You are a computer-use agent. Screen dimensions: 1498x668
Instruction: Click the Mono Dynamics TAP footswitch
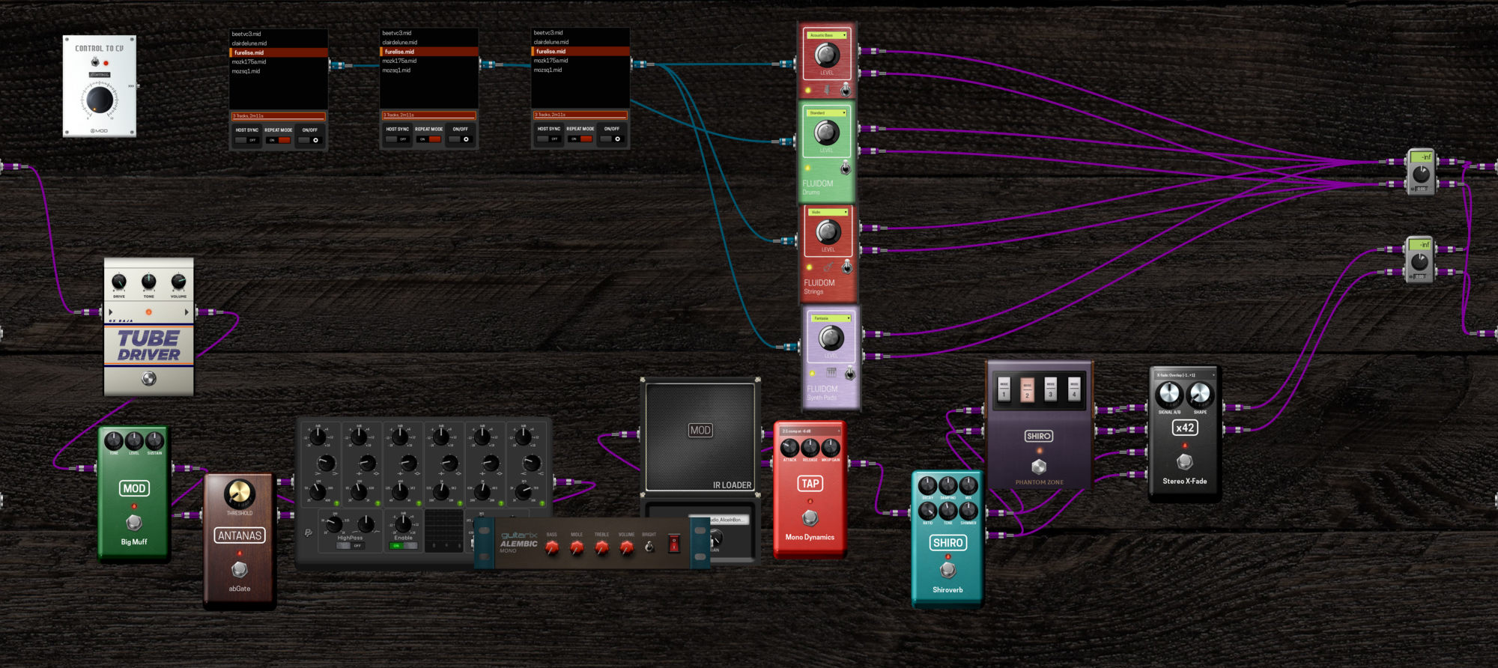[810, 517]
